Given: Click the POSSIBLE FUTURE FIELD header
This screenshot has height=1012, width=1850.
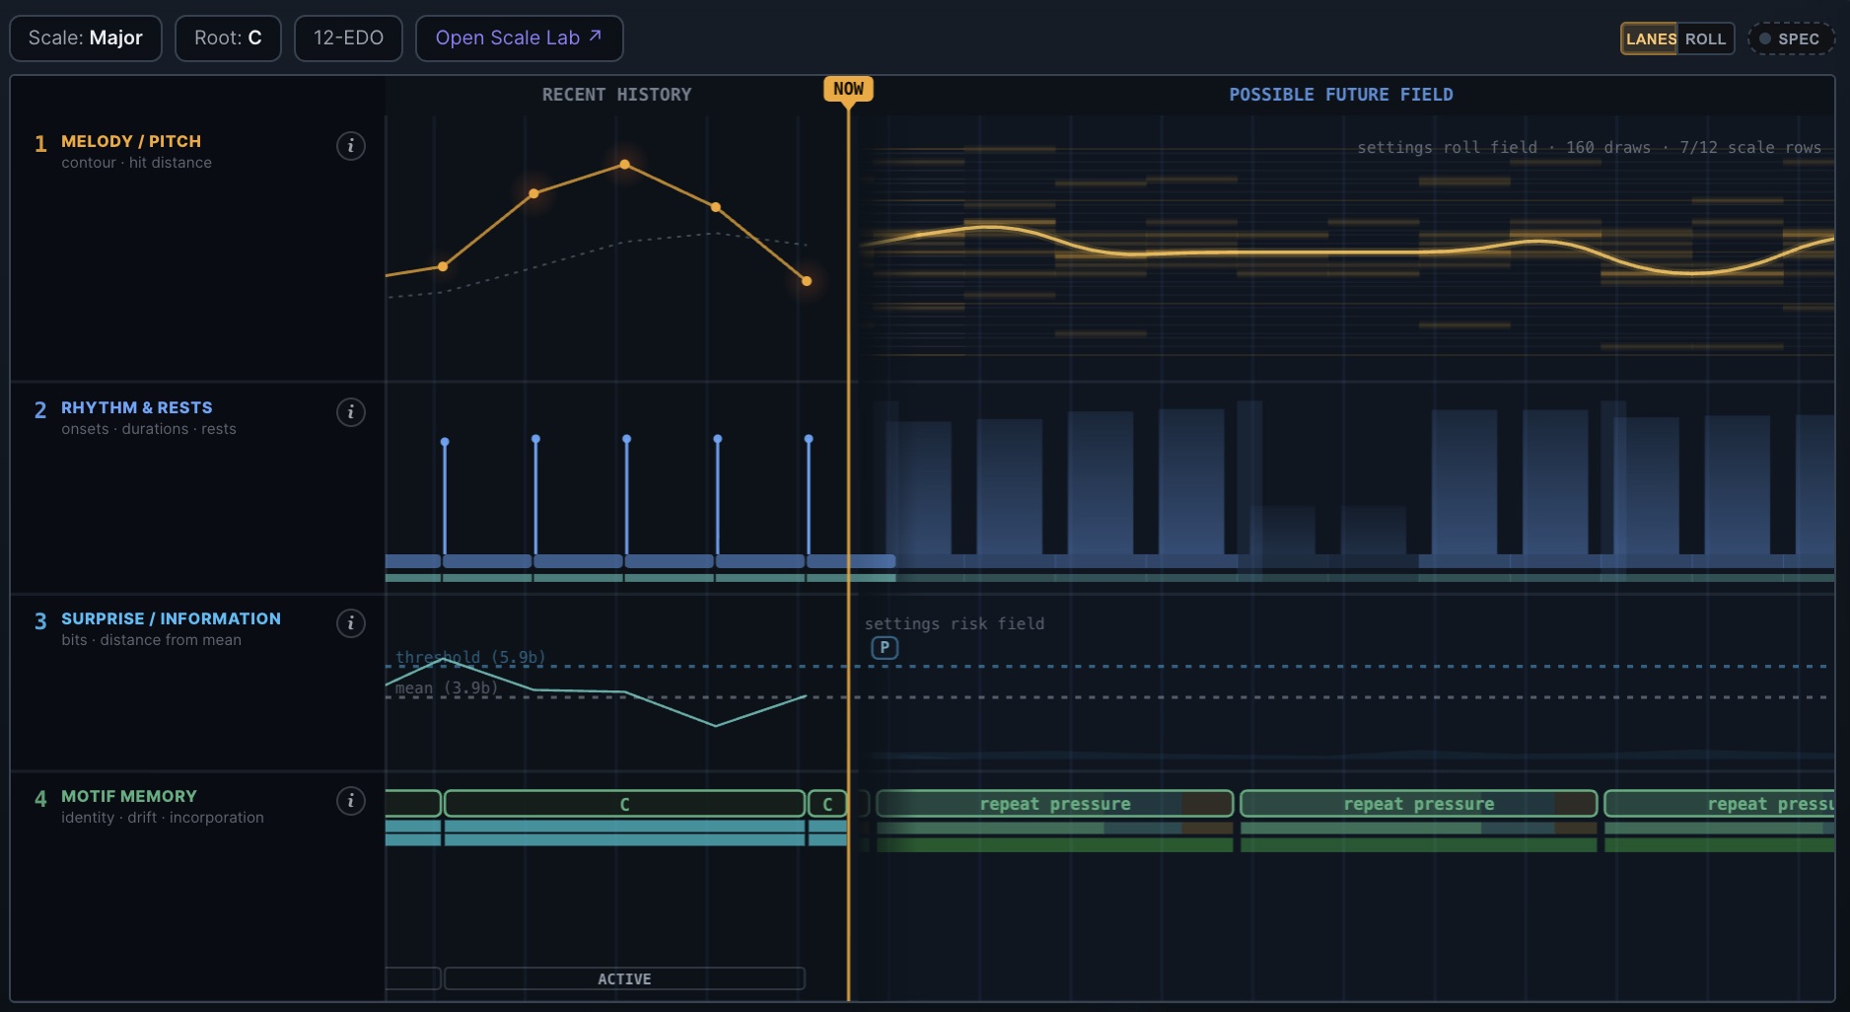Looking at the screenshot, I should 1340,95.
